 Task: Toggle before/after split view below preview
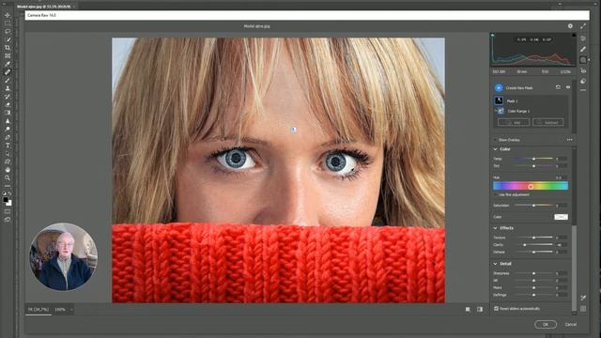pyautogui.click(x=480, y=309)
